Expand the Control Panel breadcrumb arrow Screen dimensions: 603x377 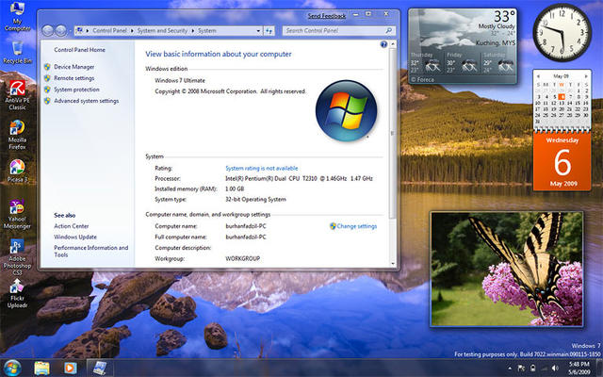tap(132, 31)
